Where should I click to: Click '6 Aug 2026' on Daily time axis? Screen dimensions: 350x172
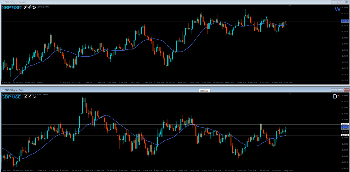click(x=288, y=170)
